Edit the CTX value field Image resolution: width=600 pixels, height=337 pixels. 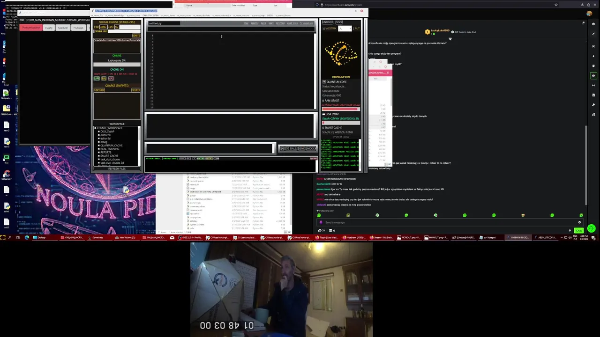point(104,27)
